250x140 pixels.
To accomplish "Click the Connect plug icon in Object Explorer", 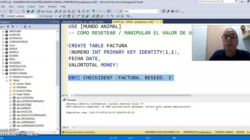I will pos(8,27).
